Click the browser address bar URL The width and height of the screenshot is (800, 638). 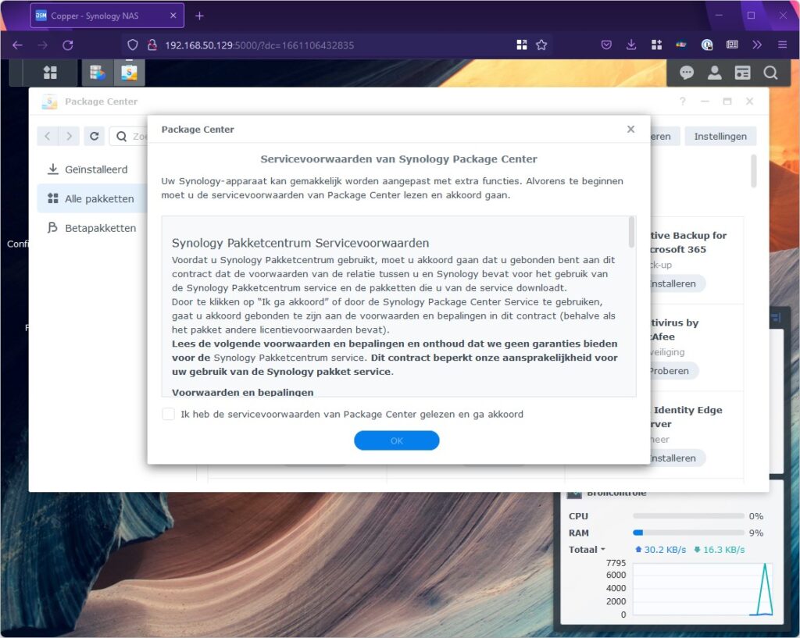[x=259, y=45]
